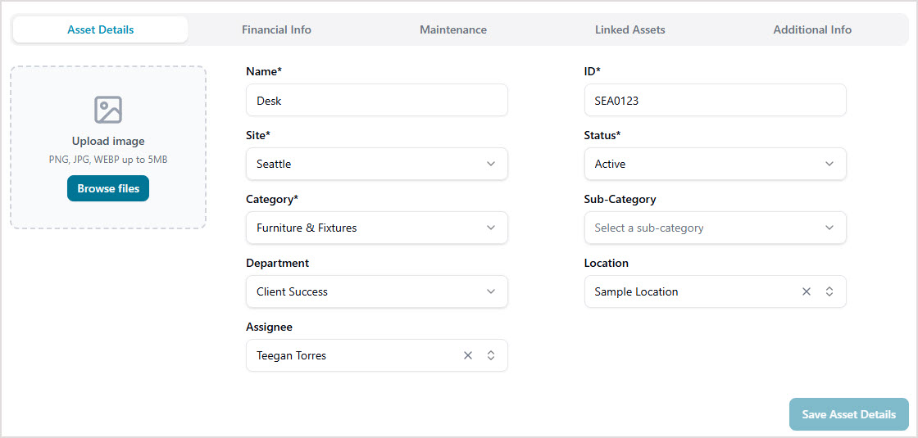Click the ID* field label

pos(593,71)
